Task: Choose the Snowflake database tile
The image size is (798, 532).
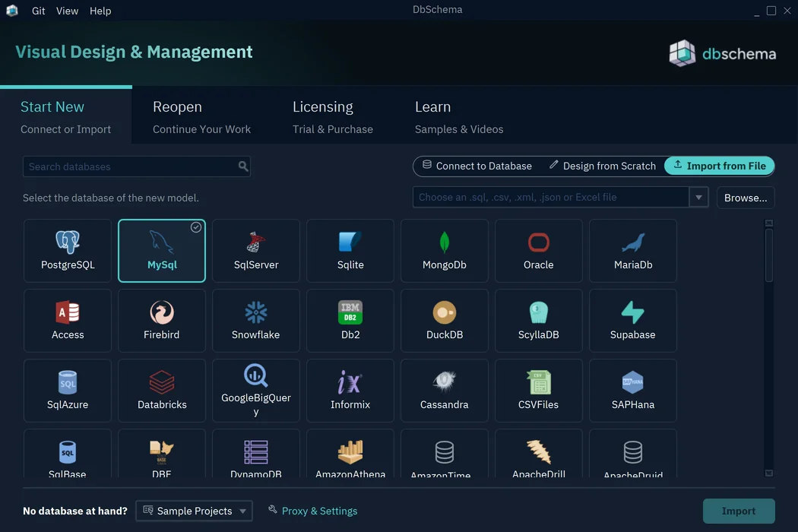Action: point(256,321)
